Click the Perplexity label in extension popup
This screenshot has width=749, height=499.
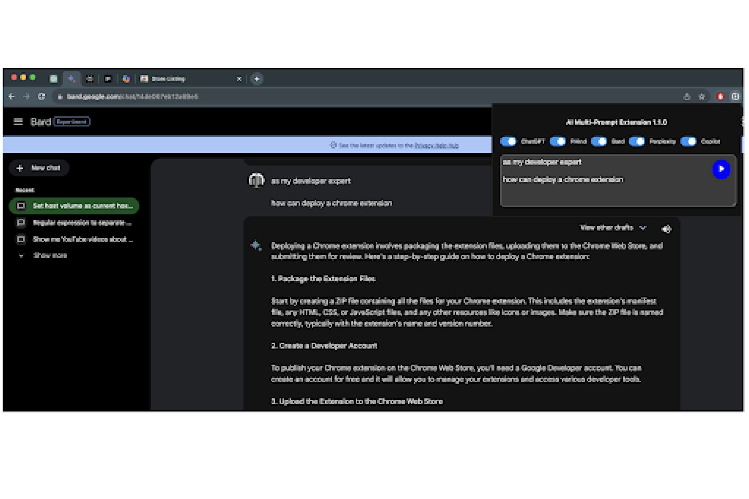(x=662, y=142)
